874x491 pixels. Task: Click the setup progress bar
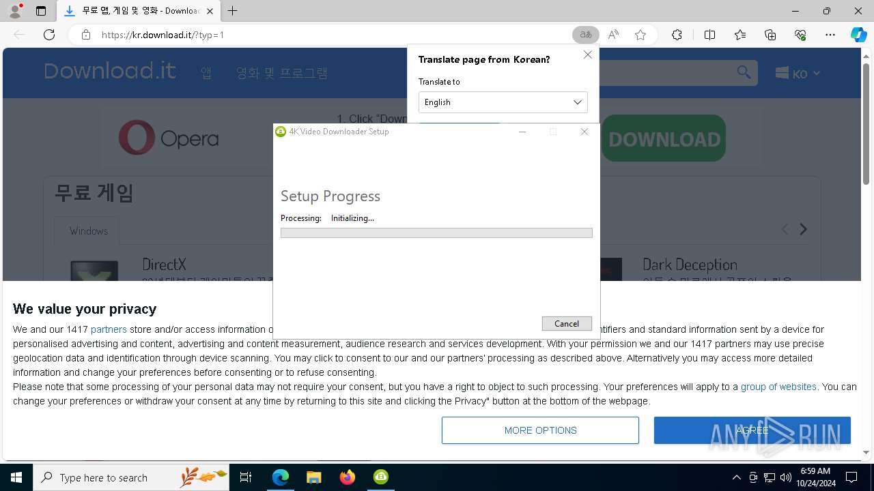pyautogui.click(x=436, y=233)
